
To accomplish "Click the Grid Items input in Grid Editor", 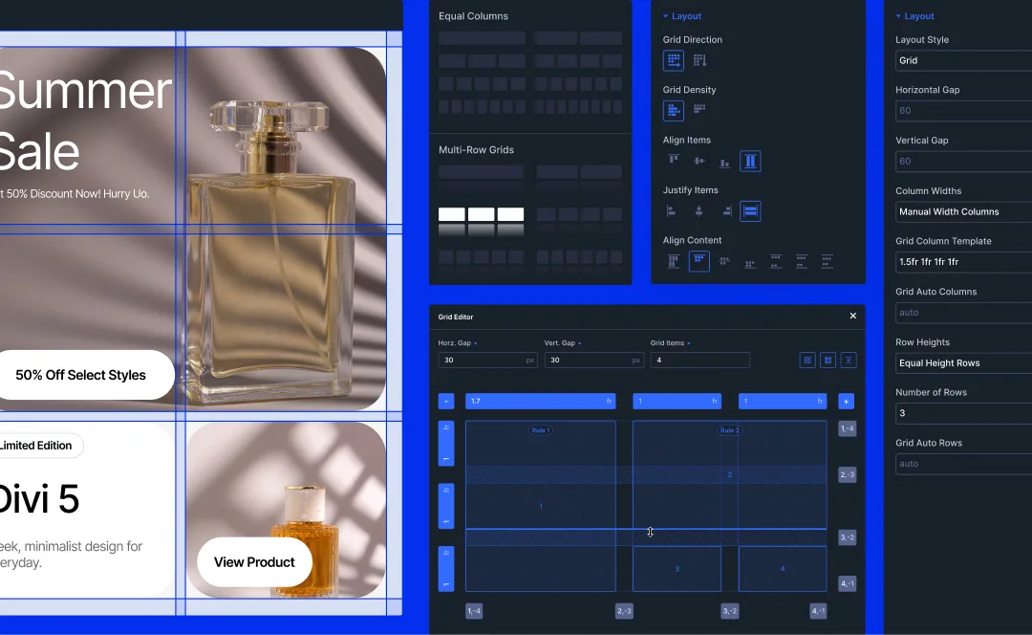I will click(700, 361).
